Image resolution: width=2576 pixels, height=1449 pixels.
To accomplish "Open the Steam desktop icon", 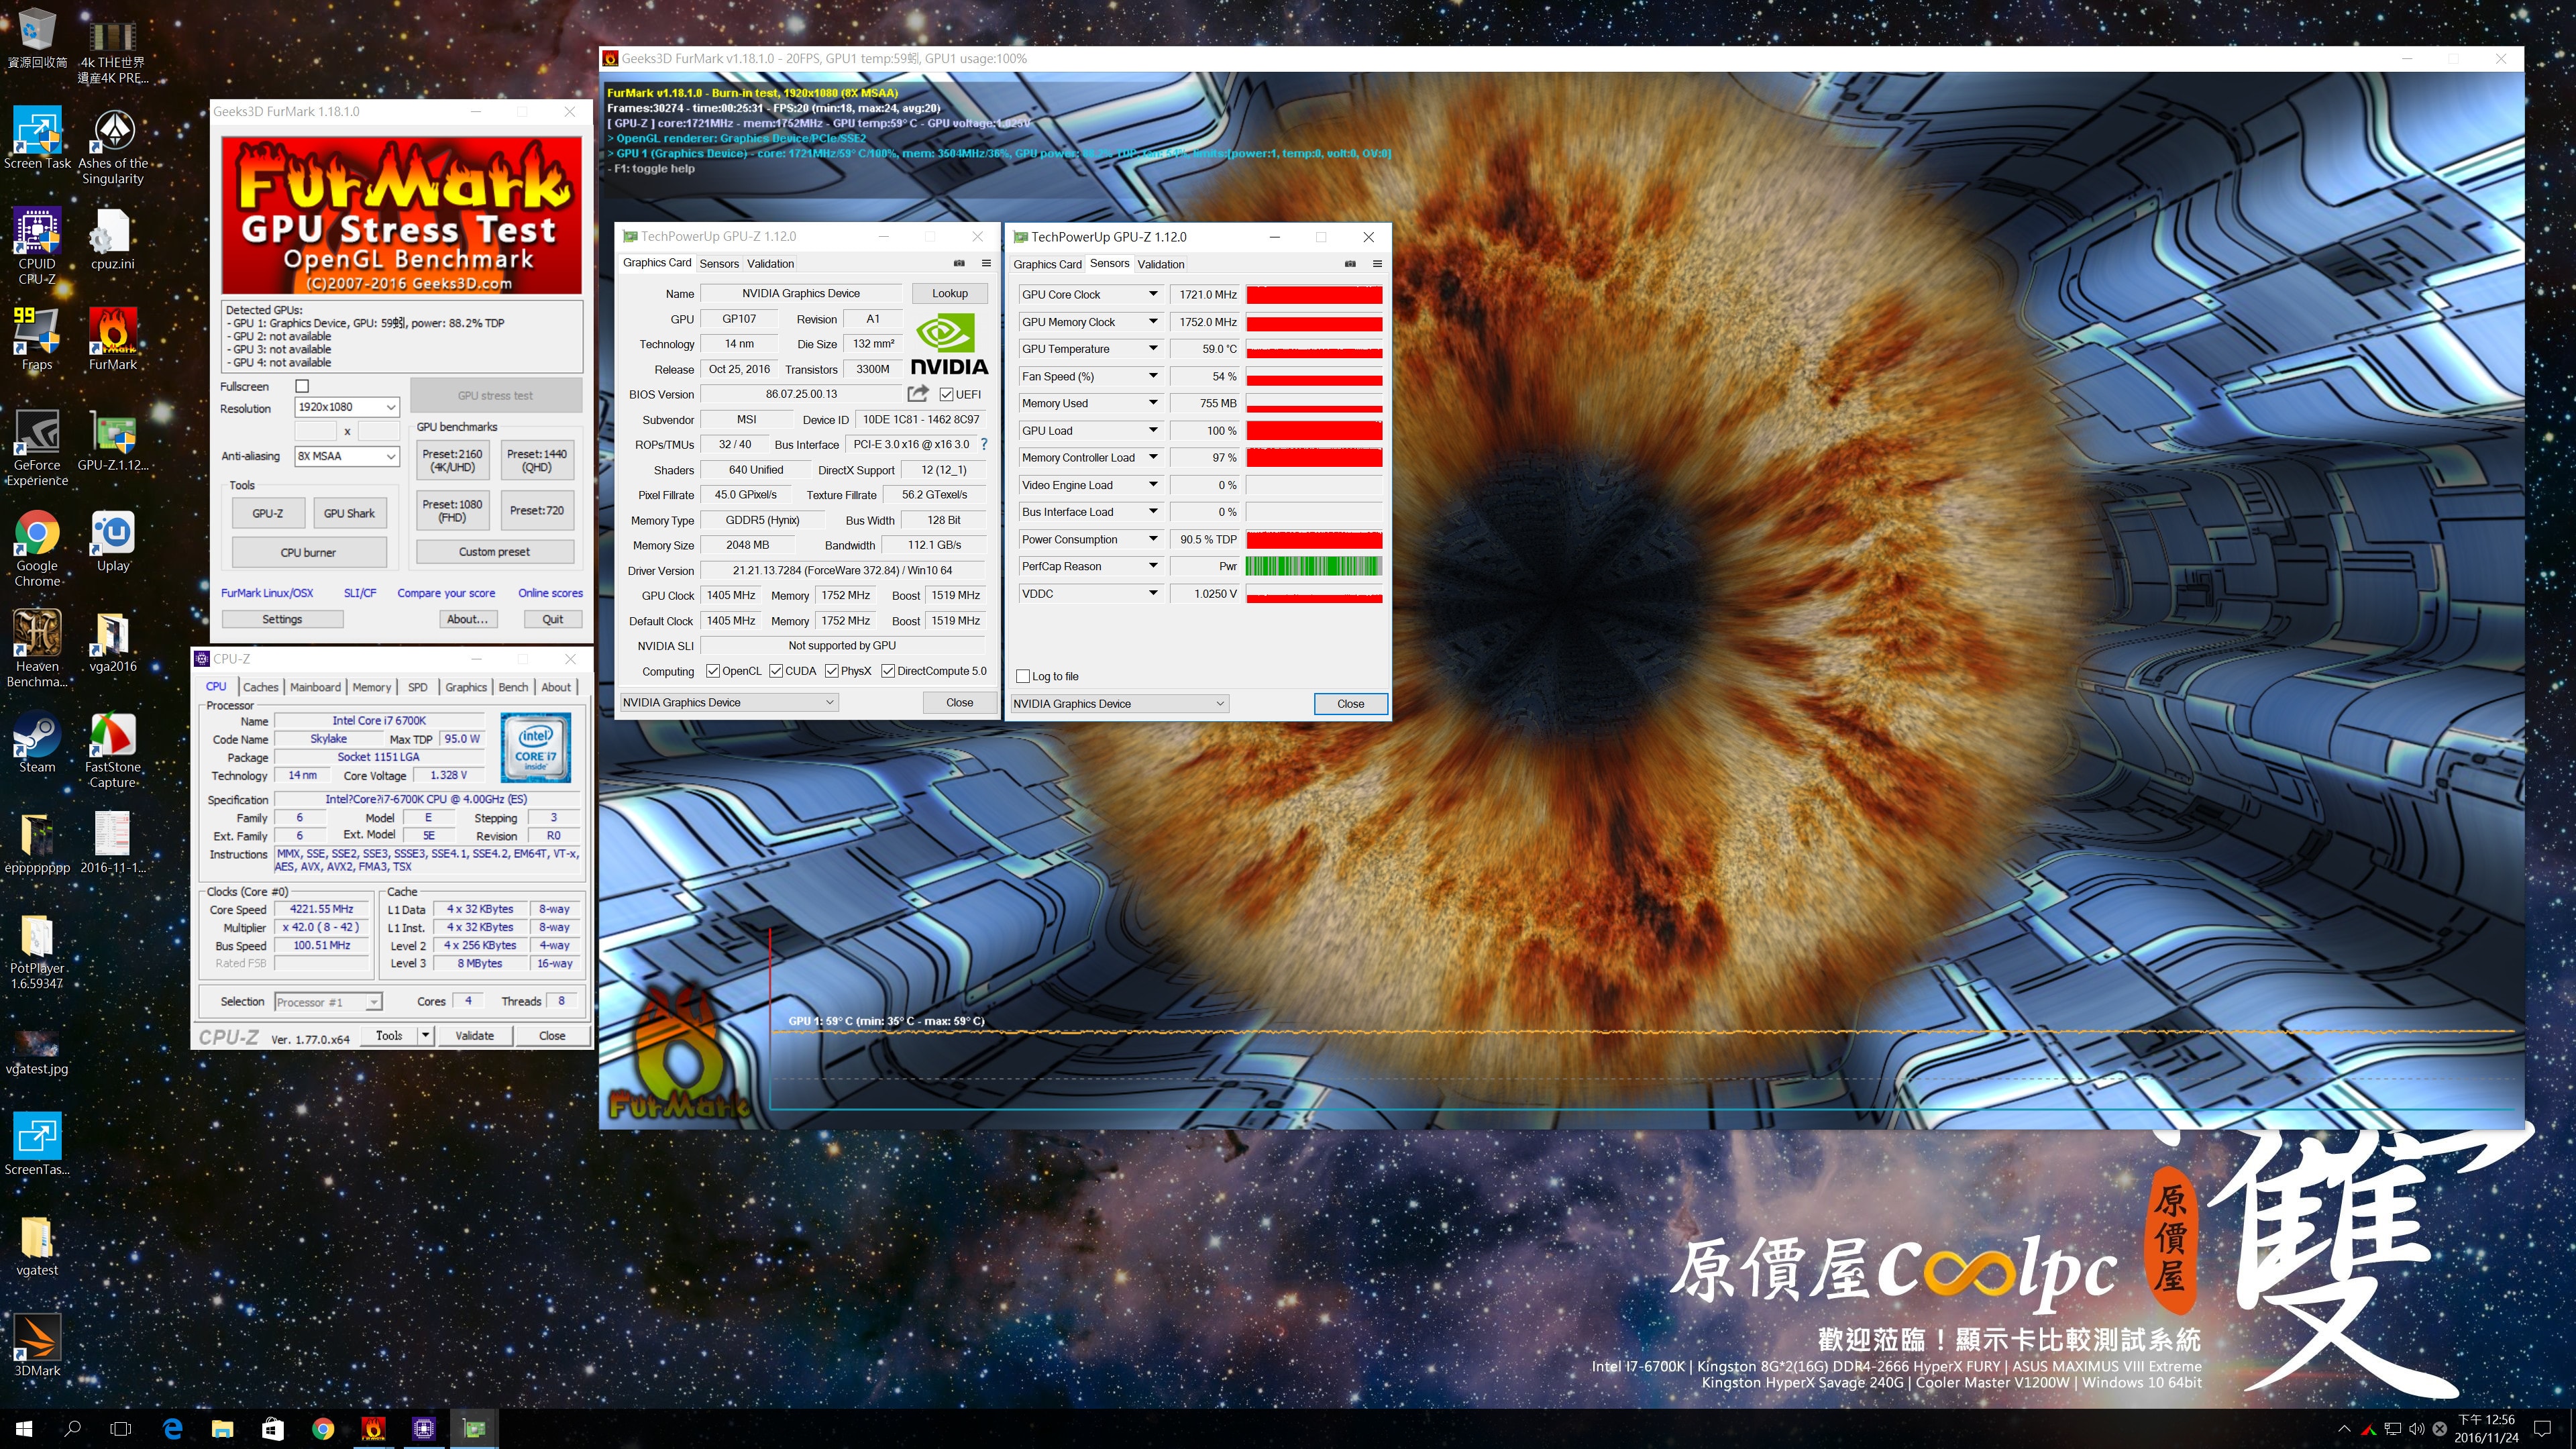I will tap(37, 742).
